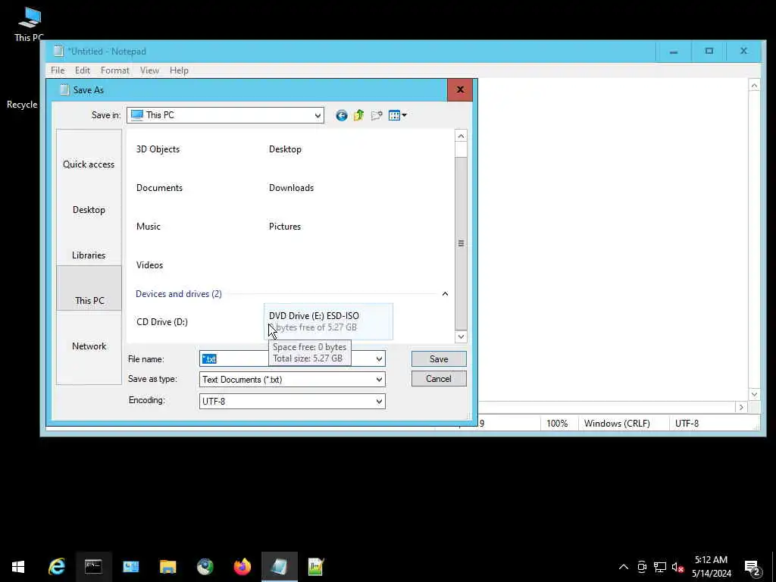The height and width of the screenshot is (582, 776).
Task: Click into the File name text field
Action: click(x=292, y=358)
